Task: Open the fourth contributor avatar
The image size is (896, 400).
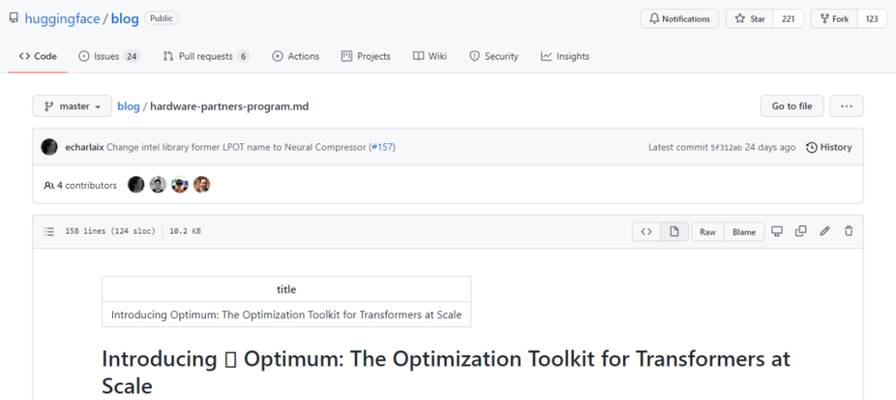Action: click(202, 186)
